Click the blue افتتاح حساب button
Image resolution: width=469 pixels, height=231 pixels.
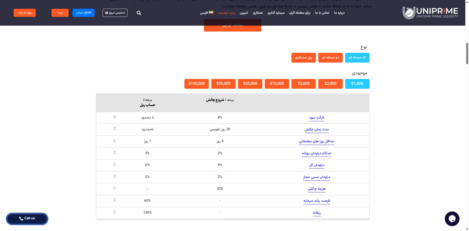(x=83, y=13)
